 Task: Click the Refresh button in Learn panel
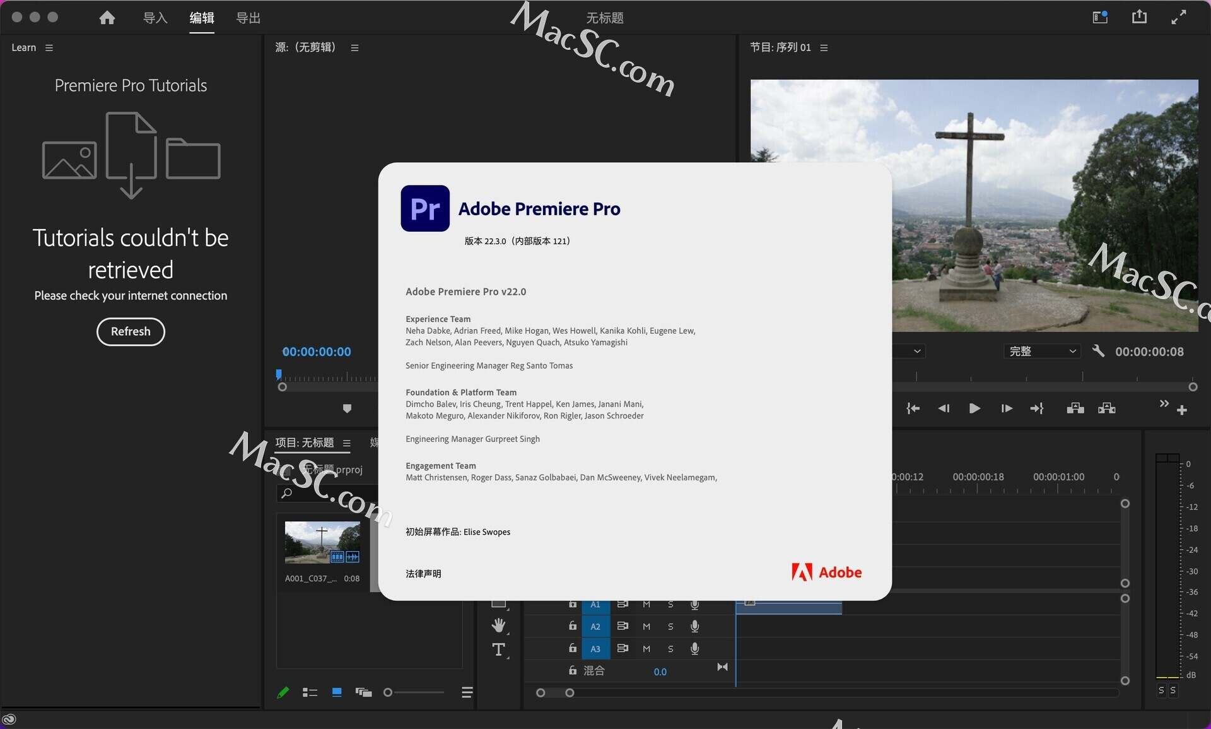click(131, 331)
